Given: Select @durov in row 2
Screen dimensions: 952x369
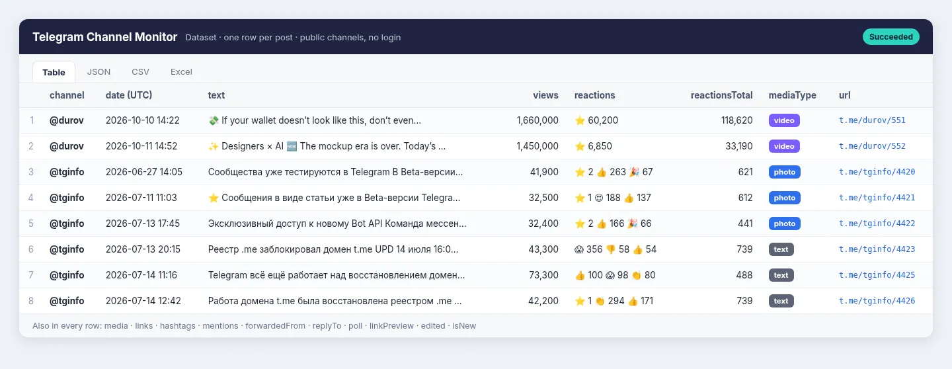Looking at the screenshot, I should 67,146.
